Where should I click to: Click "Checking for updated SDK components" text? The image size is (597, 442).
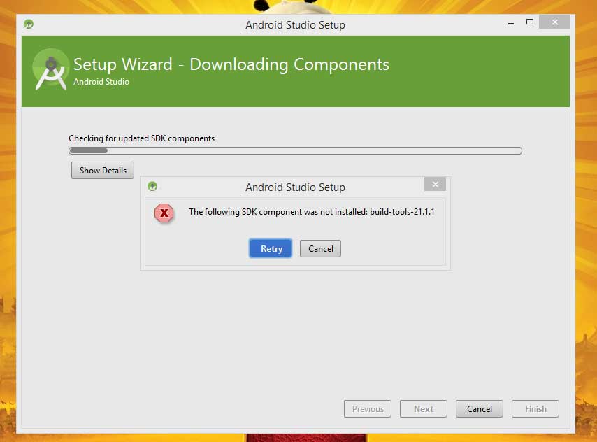[x=142, y=138]
